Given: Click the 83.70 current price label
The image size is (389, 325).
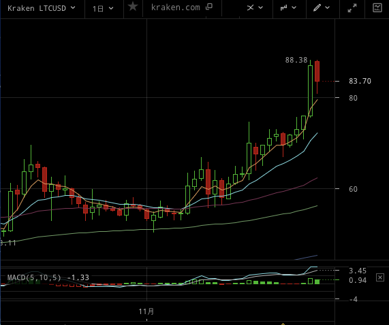Looking at the screenshot, I should point(360,81).
